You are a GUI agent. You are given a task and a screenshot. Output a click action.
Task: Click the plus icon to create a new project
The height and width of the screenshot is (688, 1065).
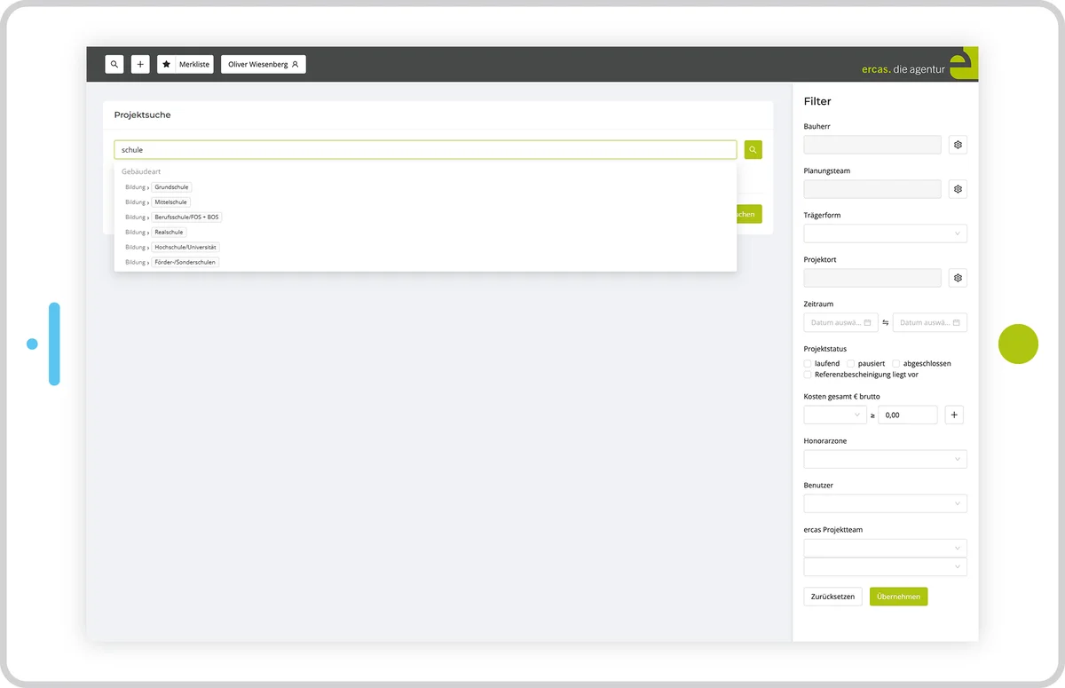(x=139, y=64)
